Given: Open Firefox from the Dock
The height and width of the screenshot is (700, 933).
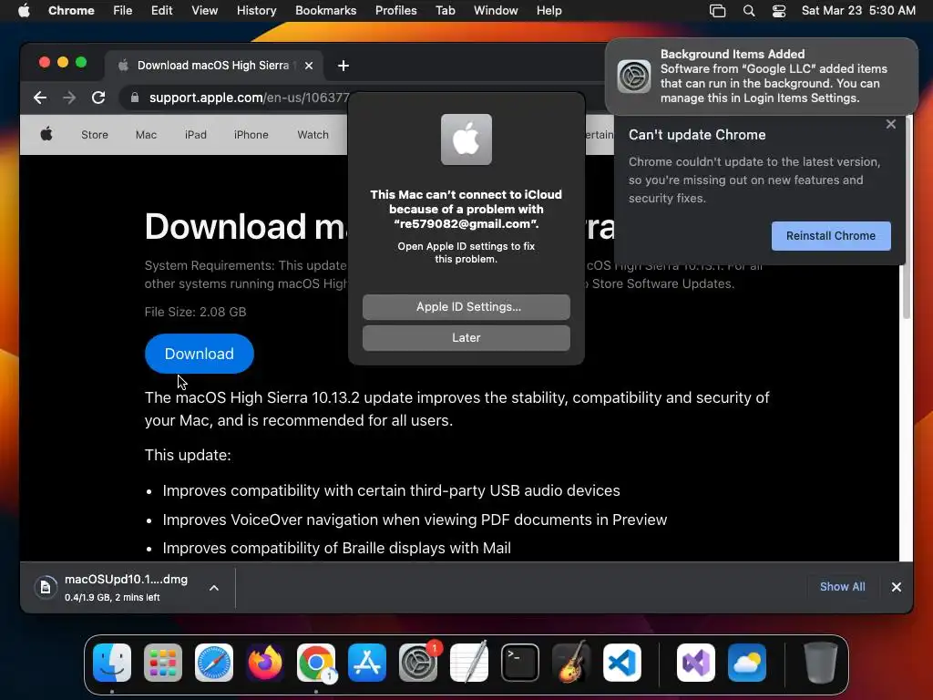Looking at the screenshot, I should click(265, 663).
